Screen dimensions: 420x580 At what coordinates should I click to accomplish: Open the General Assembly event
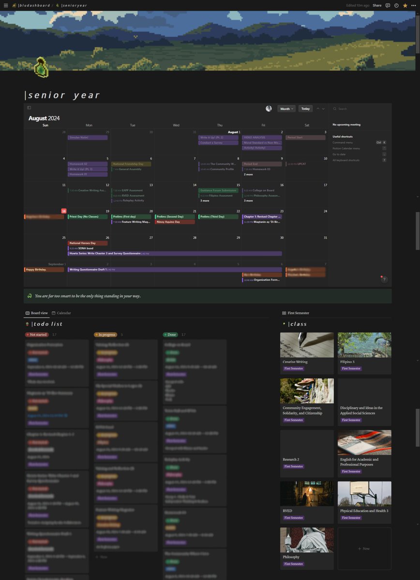[x=131, y=169]
